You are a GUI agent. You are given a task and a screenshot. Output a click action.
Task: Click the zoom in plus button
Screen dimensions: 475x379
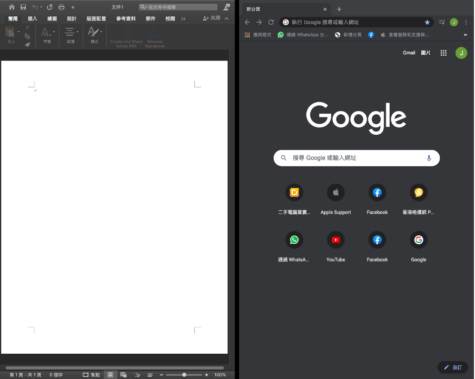(x=206, y=375)
